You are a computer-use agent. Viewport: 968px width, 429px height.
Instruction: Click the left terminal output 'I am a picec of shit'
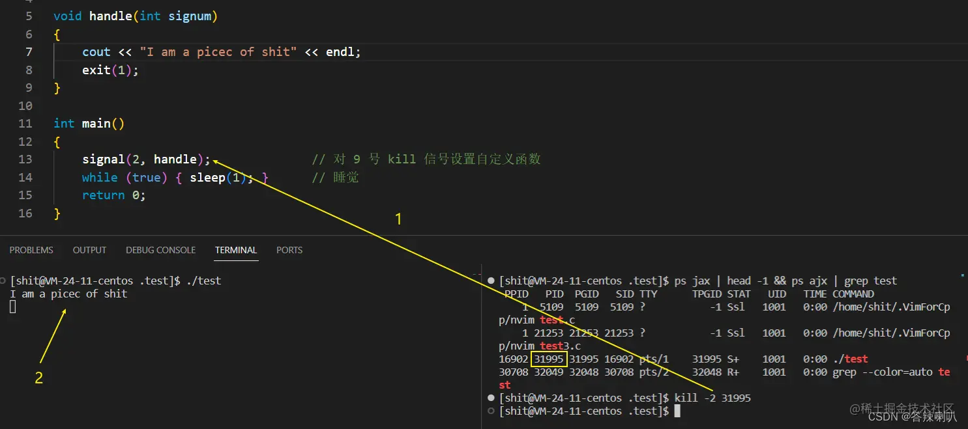[x=68, y=294]
